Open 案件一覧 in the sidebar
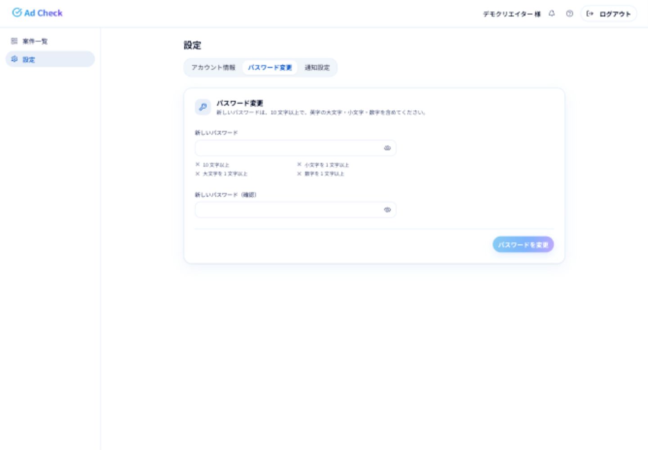Screen dimensions: 648x450 pos(50,41)
